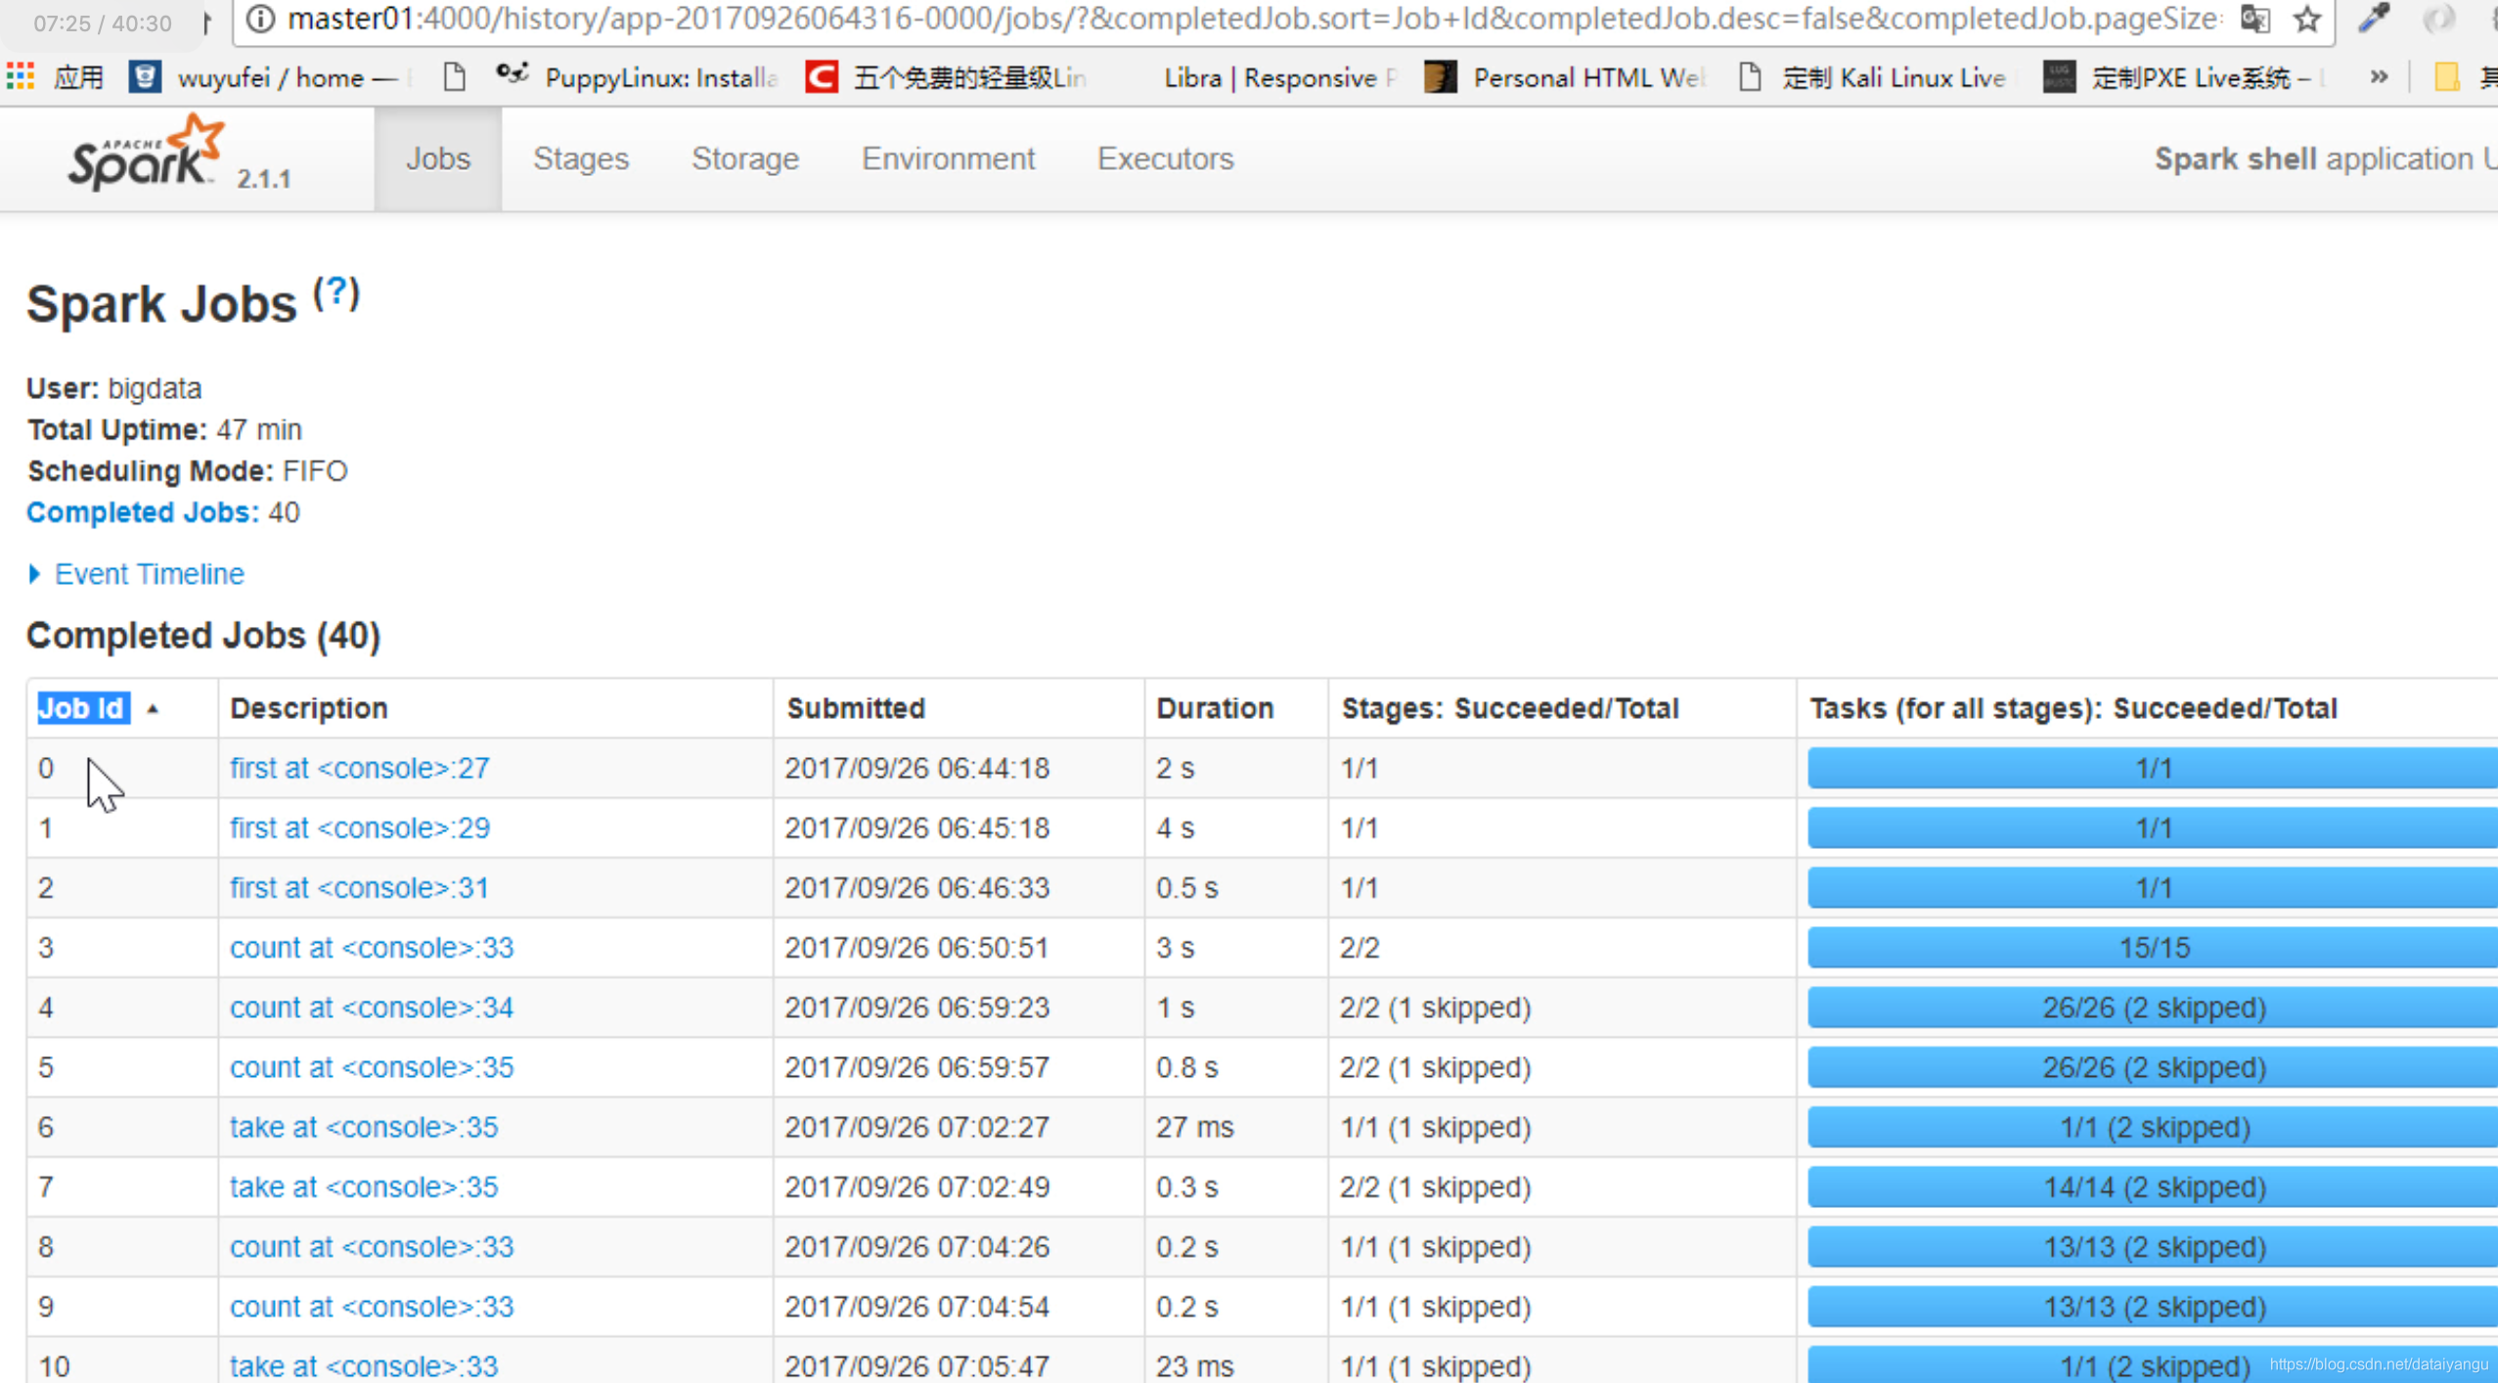
Task: Click job 4's 26/26 (2 skipped) progress bar
Action: click(x=2153, y=1007)
